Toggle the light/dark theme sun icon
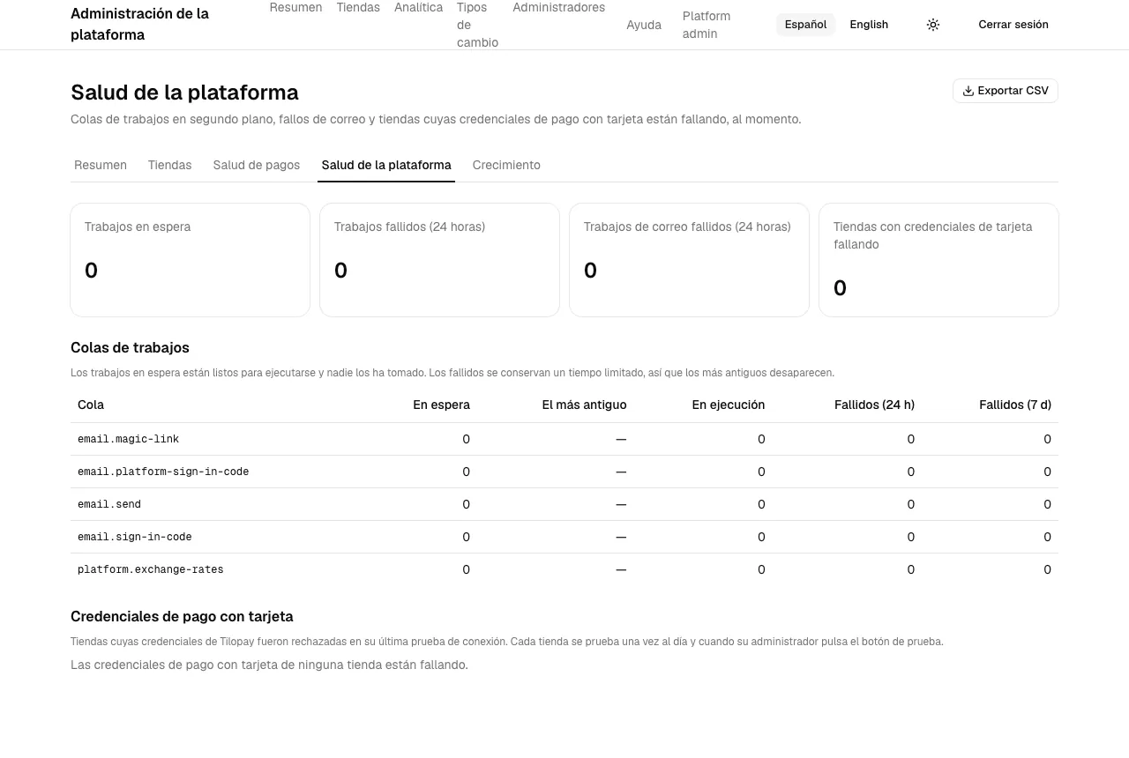Viewport: 1129px width, 758px height. [933, 25]
